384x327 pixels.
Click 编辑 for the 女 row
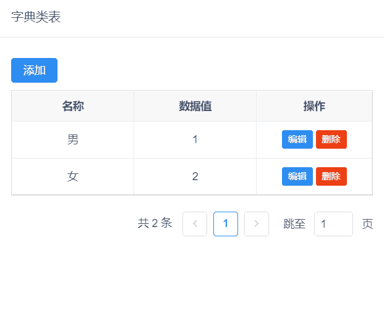point(297,176)
